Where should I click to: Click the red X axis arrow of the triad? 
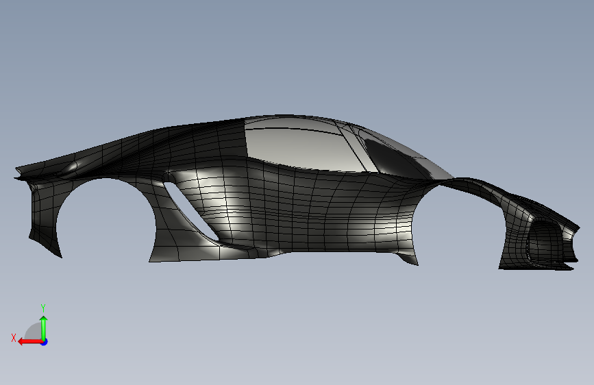(29, 342)
